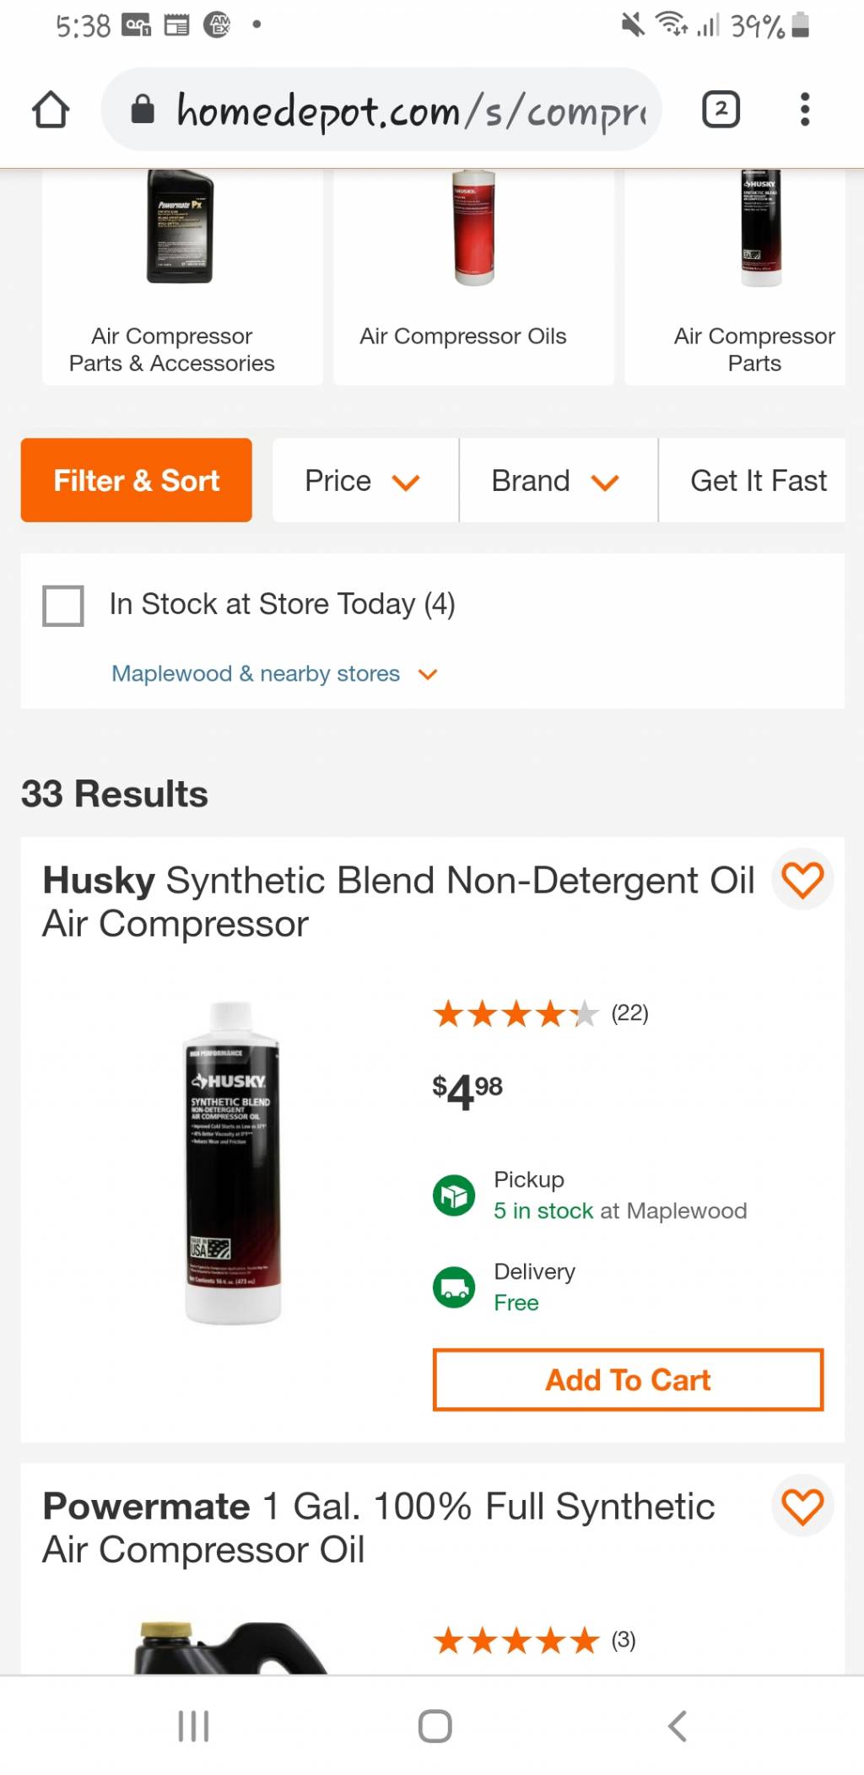Open Air Compressor Oils category
Image resolution: width=864 pixels, height=1775 pixels.
[x=473, y=277]
